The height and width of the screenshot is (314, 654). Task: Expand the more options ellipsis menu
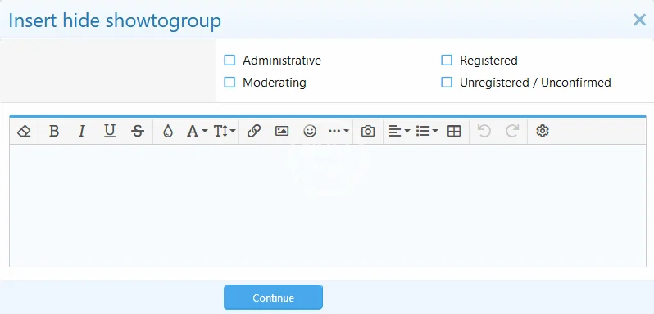[338, 132]
